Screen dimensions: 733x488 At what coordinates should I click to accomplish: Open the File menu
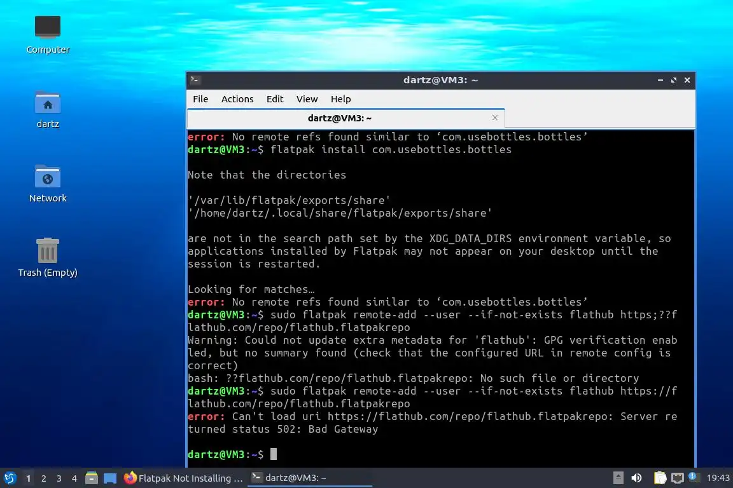point(200,99)
